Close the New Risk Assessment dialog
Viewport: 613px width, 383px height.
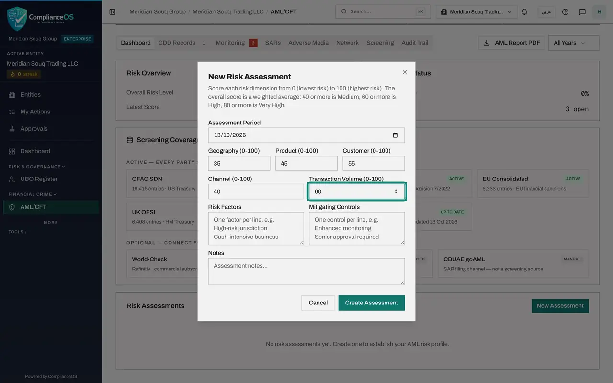405,72
